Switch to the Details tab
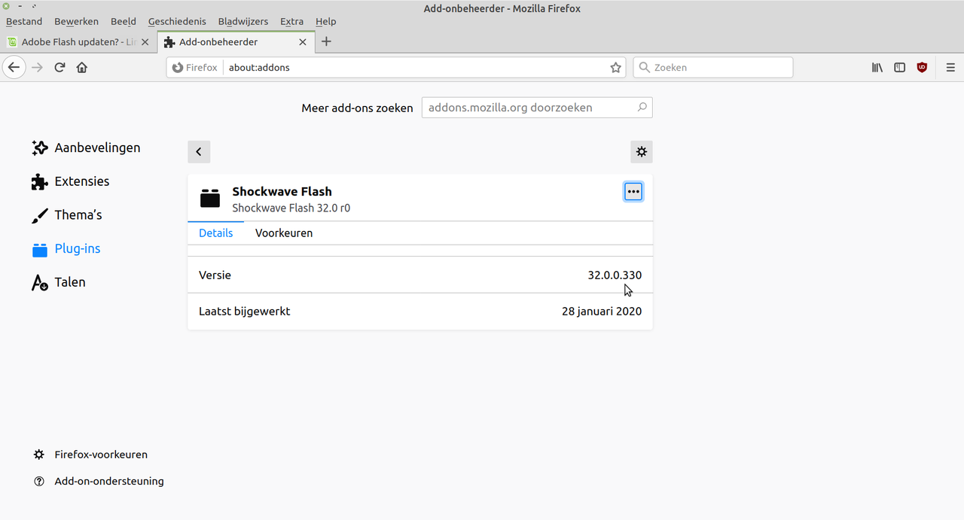 click(x=215, y=233)
